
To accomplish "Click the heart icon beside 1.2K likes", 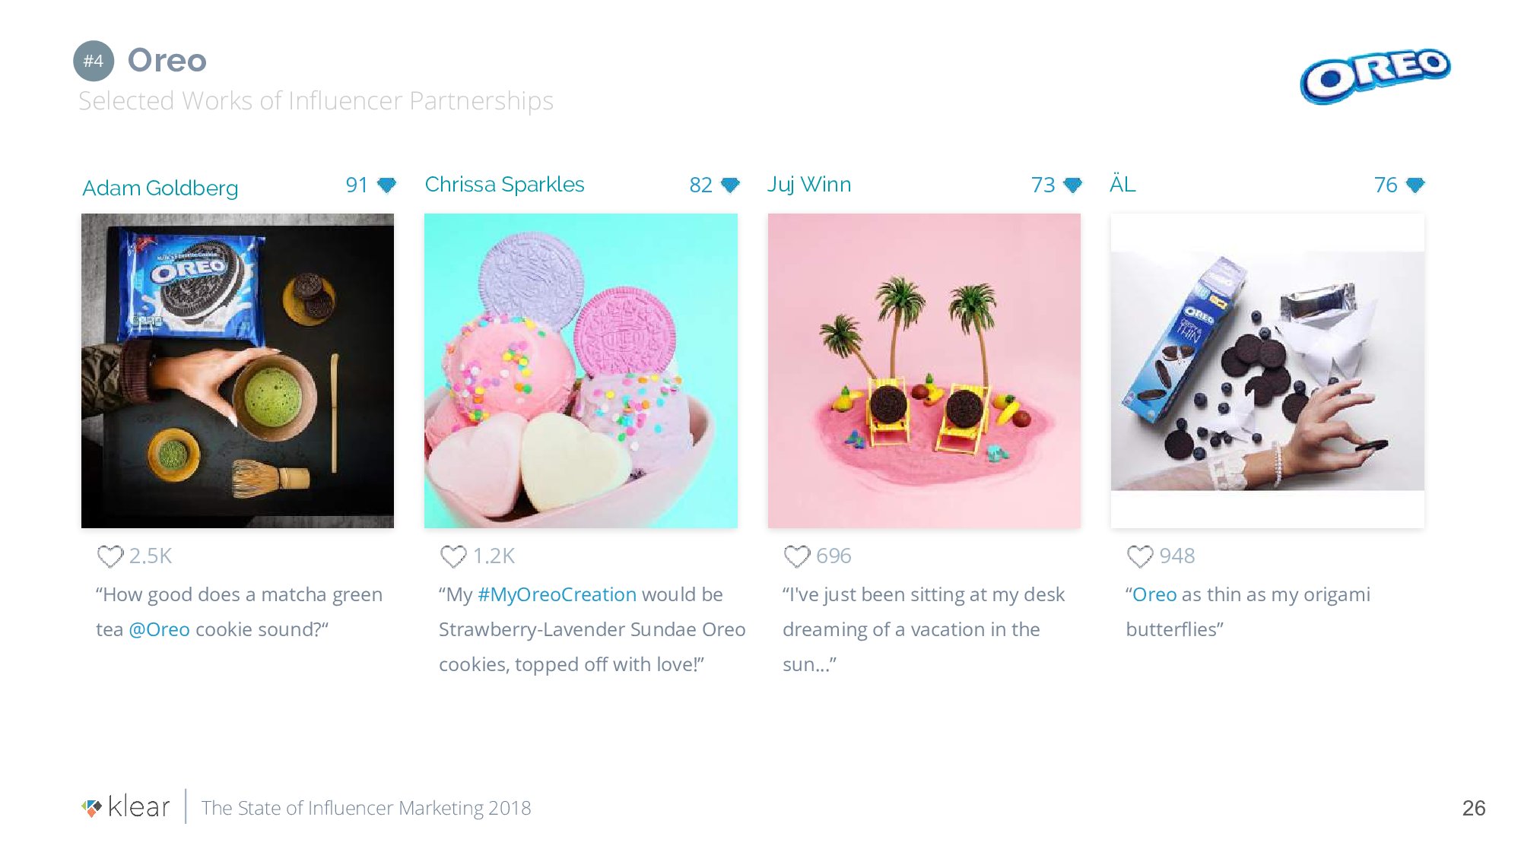I will pos(453,556).
